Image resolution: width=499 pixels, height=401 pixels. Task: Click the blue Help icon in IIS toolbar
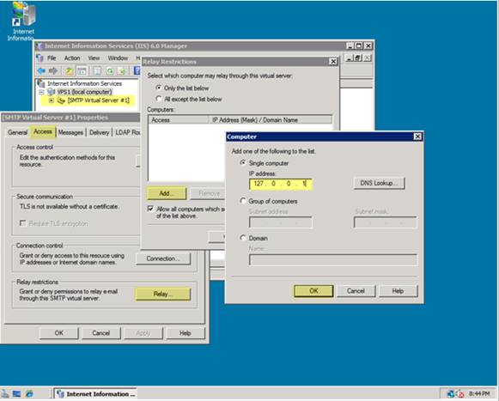tap(137, 70)
